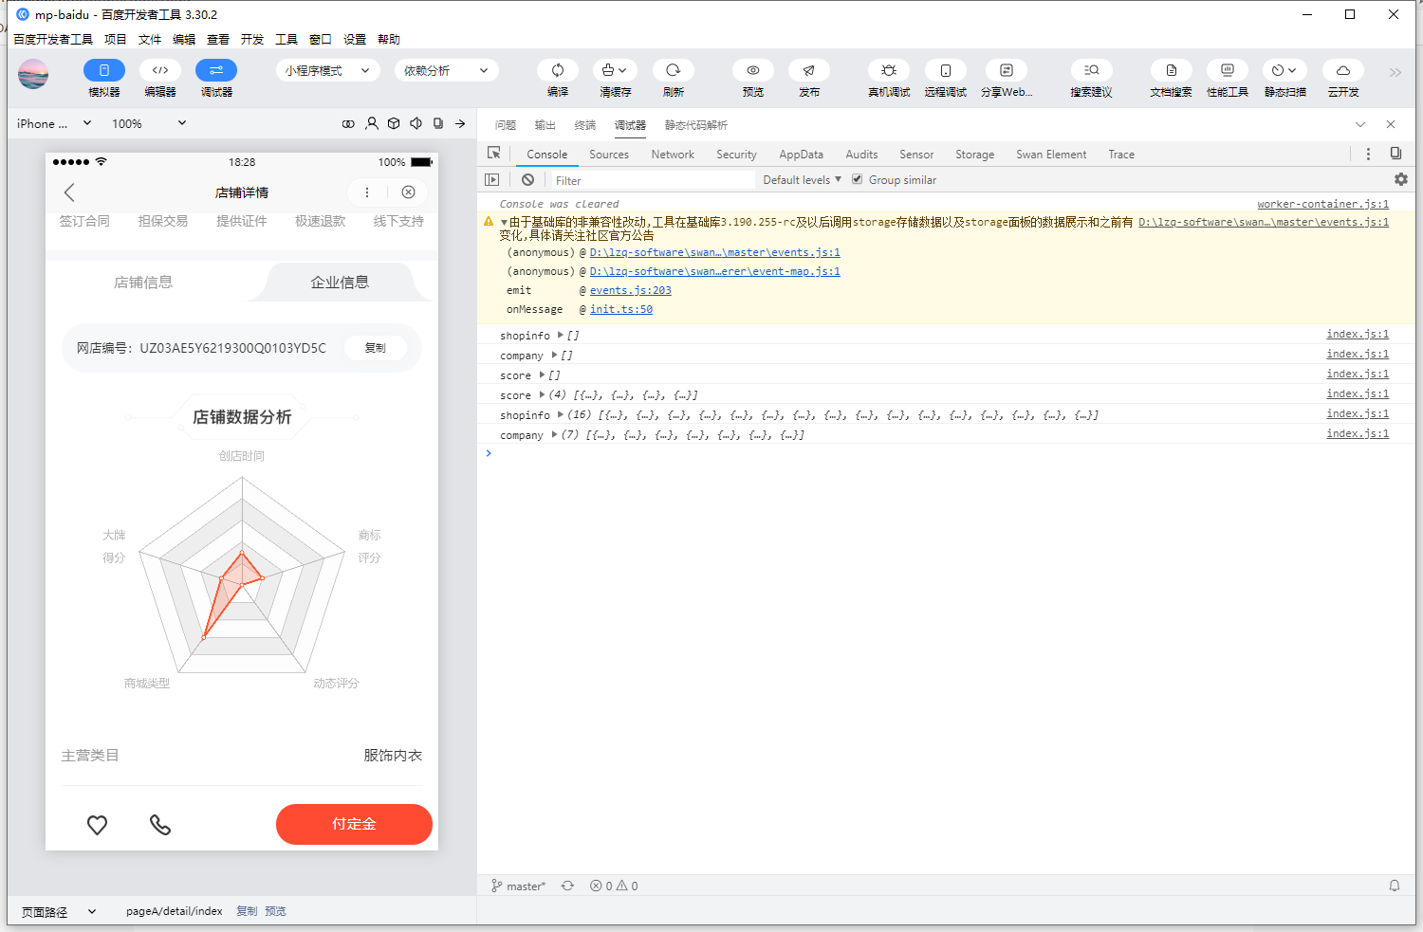Open the 预览 preview eye icon
Screen dimensions: 1423x932
pyautogui.click(x=752, y=70)
